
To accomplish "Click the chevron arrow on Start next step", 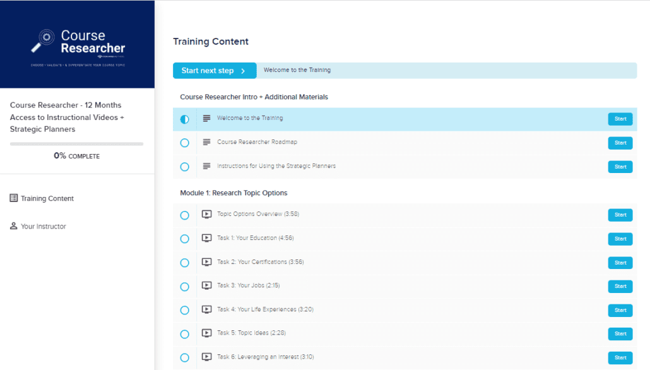I will (244, 71).
